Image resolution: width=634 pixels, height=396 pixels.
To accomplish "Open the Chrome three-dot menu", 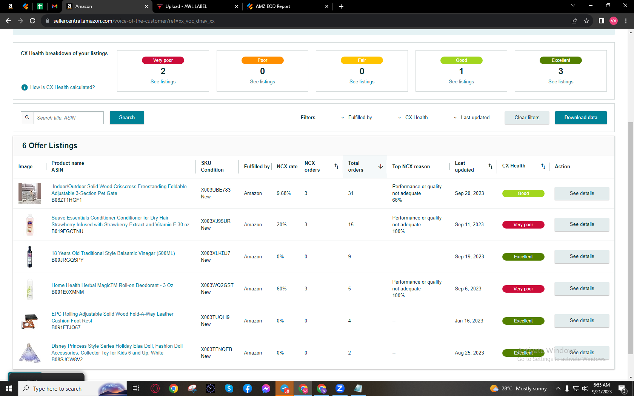I will coord(626,21).
